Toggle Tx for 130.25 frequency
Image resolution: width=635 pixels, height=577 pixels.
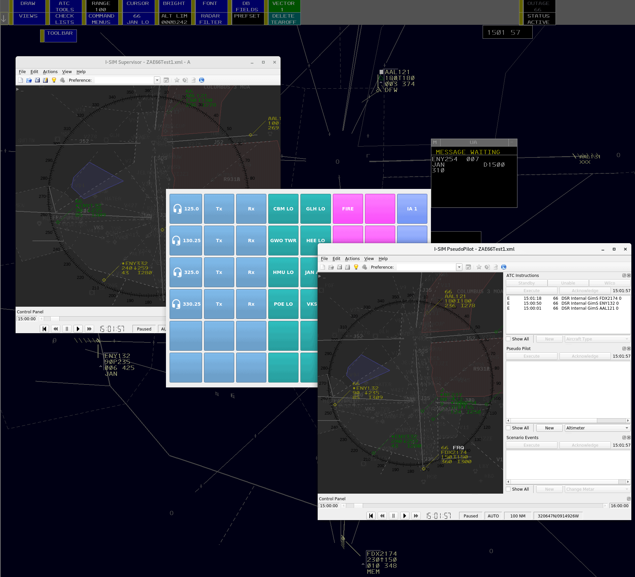(219, 241)
